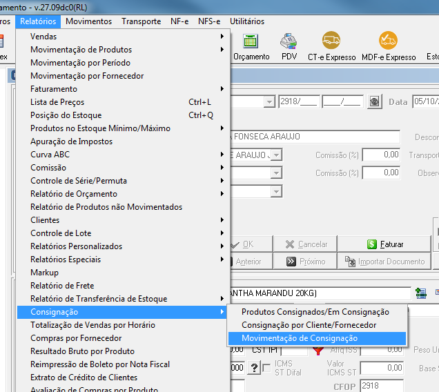Click the red funnel filter icon
Viewport: 439px width, 392px height.
pos(318,351)
